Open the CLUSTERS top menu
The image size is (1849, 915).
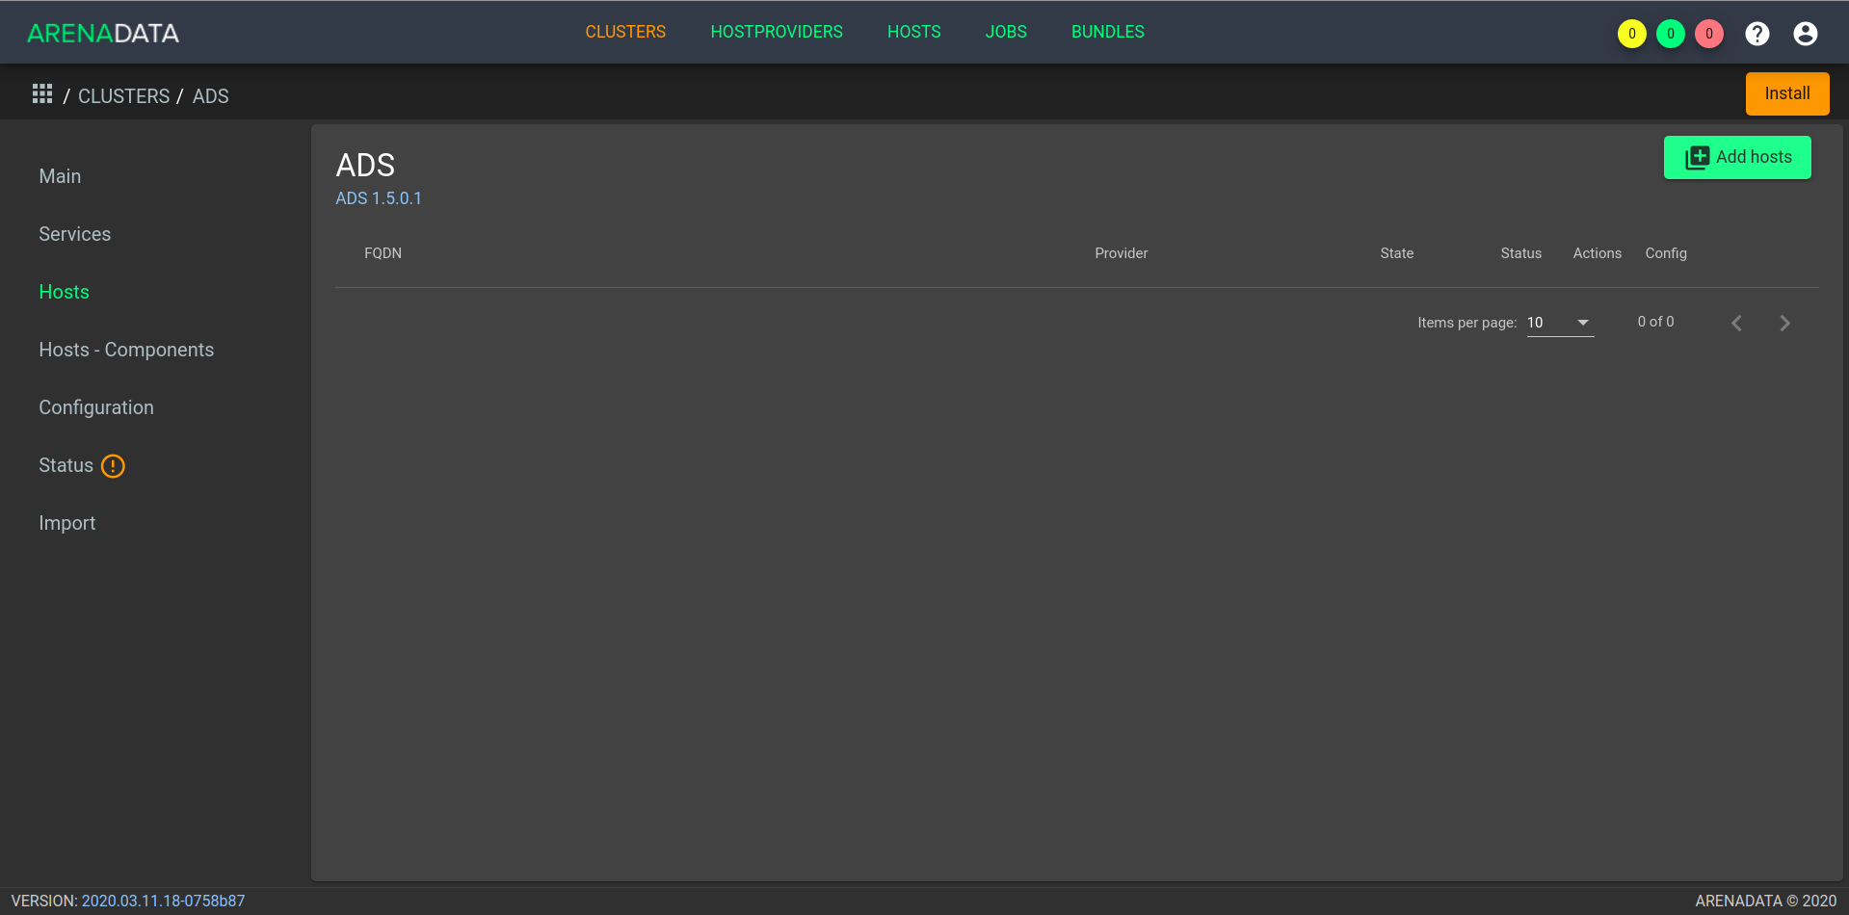point(625,32)
